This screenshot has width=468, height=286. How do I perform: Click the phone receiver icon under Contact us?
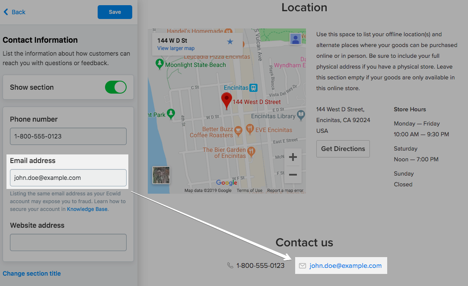230,265
